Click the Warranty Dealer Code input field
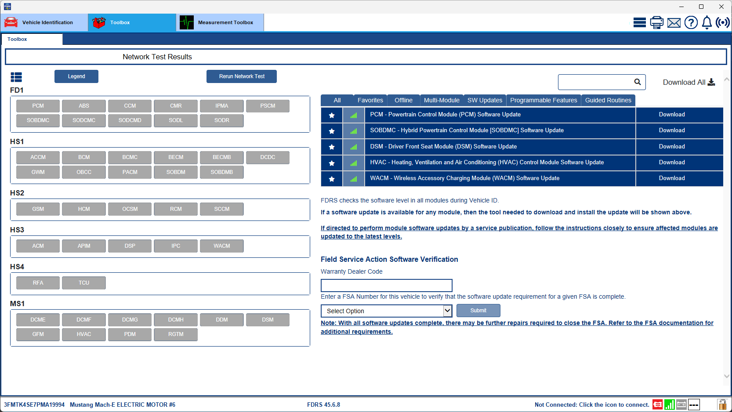 pyautogui.click(x=387, y=286)
